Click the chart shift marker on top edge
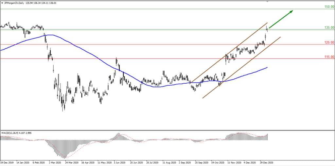 (x=267, y=2)
